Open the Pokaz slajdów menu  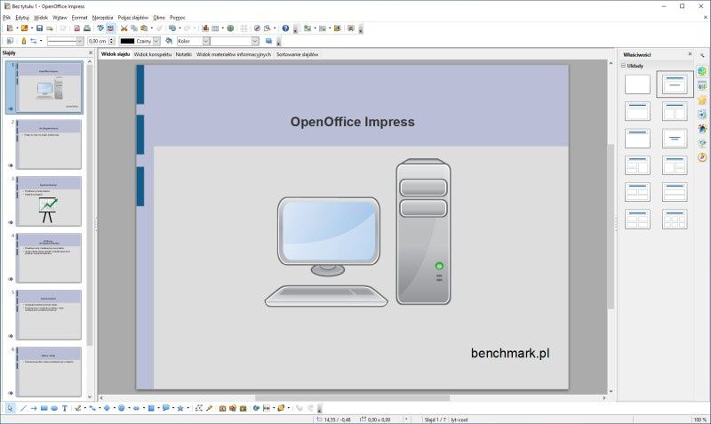tap(132, 17)
